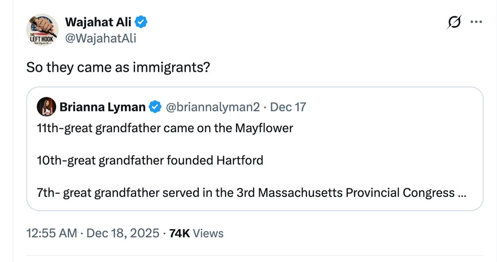
Task: Open the three-dot more options menu
Action: tap(476, 22)
